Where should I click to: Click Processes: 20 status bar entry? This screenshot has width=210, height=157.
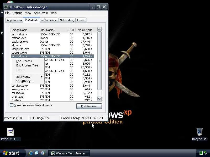(x=13, y=118)
